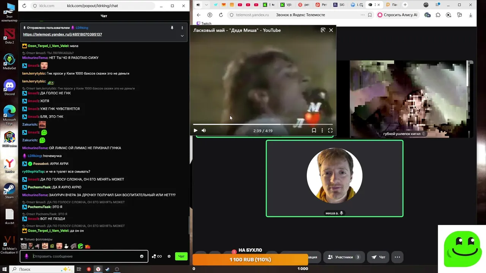The height and width of the screenshot is (273, 486).
Task: Click the 1 100 RUB donation goal bar
Action: (x=250, y=260)
